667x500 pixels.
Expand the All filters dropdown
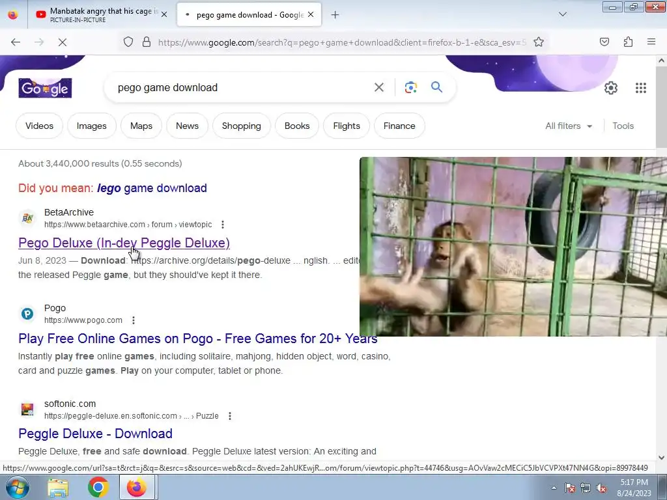point(569,126)
